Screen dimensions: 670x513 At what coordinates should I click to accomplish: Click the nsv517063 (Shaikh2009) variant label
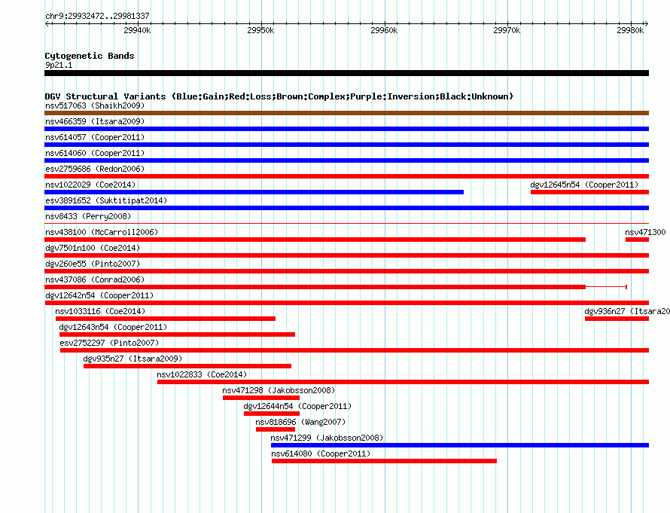[x=95, y=105]
